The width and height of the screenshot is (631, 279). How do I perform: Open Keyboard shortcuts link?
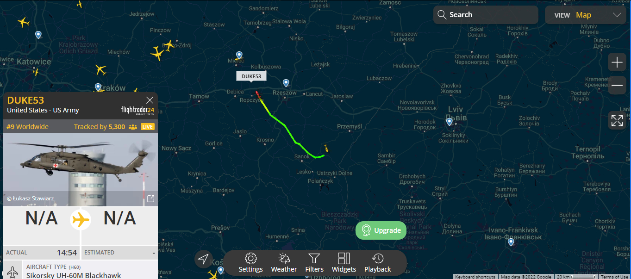click(x=475, y=277)
